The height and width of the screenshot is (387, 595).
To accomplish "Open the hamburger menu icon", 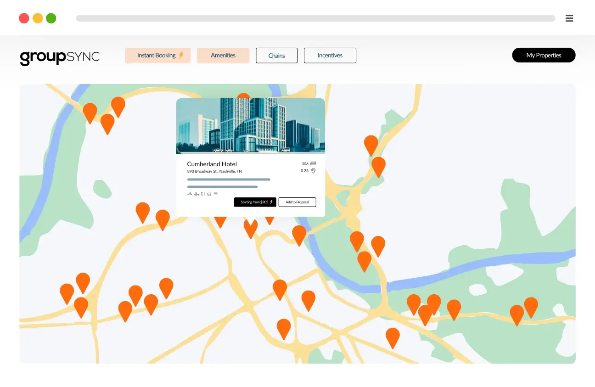I will pyautogui.click(x=569, y=18).
